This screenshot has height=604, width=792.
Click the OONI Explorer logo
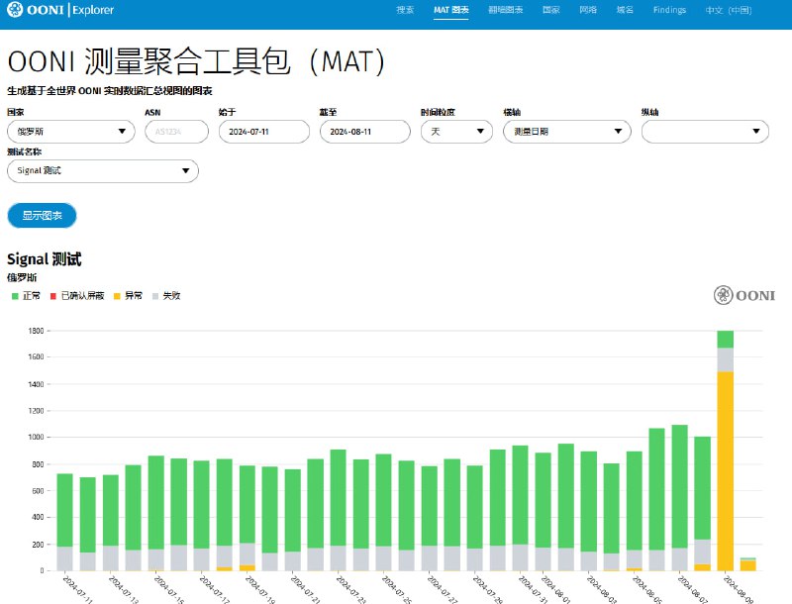60,10
